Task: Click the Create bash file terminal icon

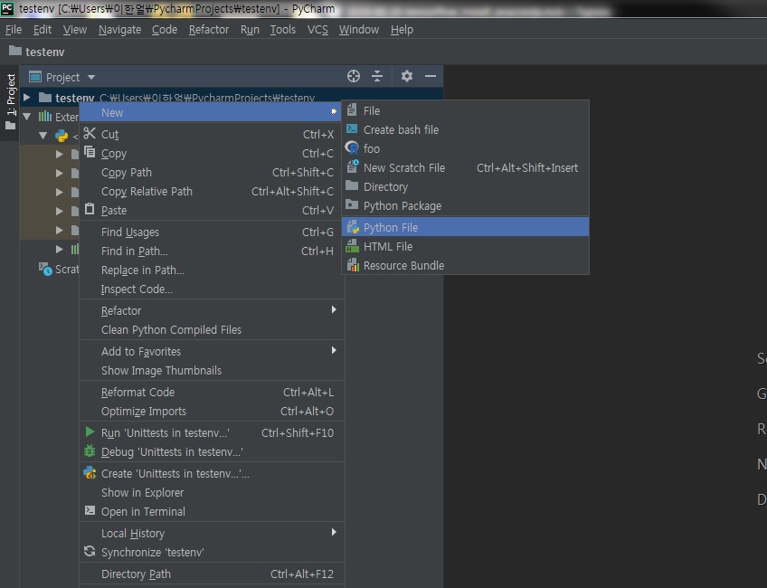Action: click(x=352, y=129)
